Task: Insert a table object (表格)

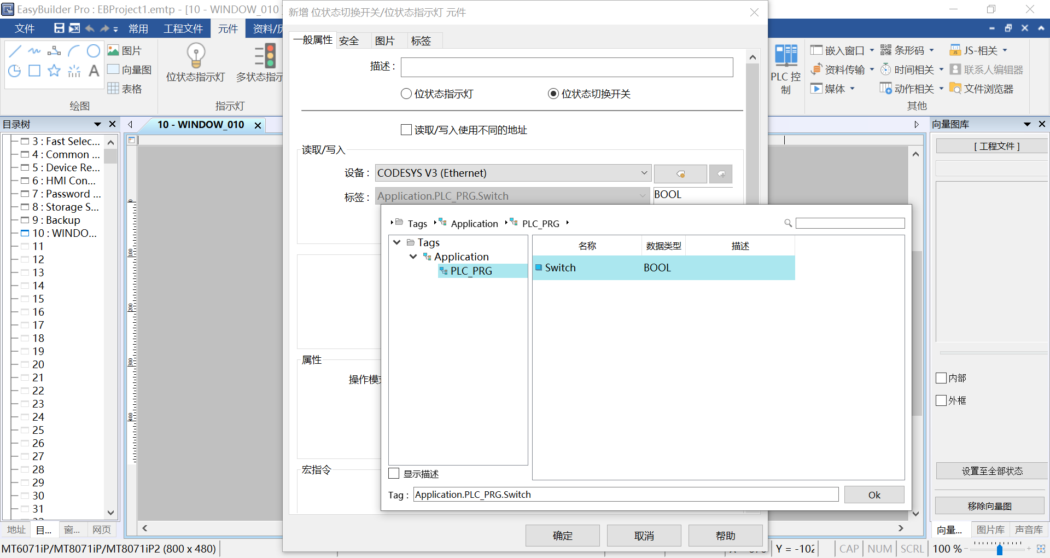Action: click(x=125, y=89)
